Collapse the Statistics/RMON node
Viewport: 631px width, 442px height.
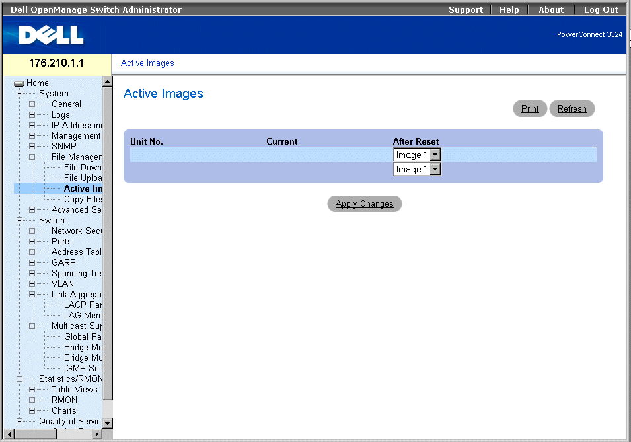[19, 379]
